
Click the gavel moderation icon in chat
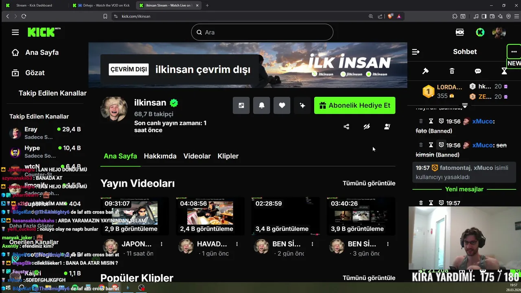point(425,71)
